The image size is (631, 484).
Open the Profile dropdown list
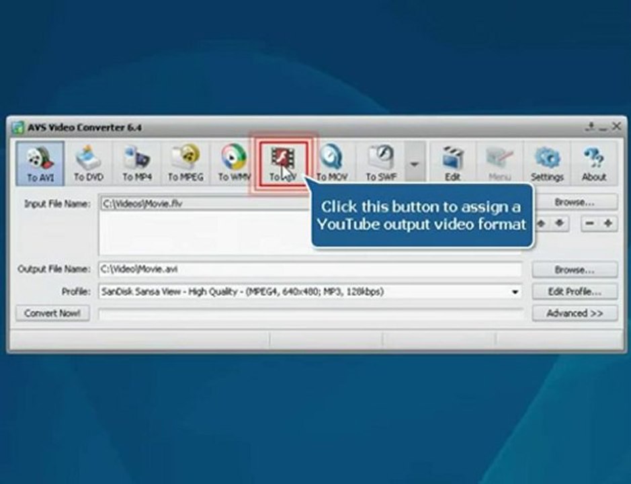(x=515, y=292)
